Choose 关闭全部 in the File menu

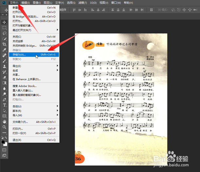34,41
